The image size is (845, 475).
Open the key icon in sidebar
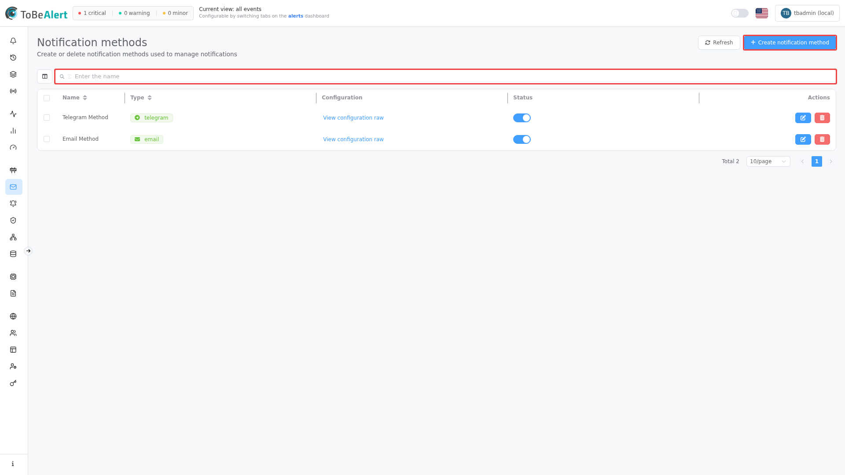pyautogui.click(x=13, y=383)
